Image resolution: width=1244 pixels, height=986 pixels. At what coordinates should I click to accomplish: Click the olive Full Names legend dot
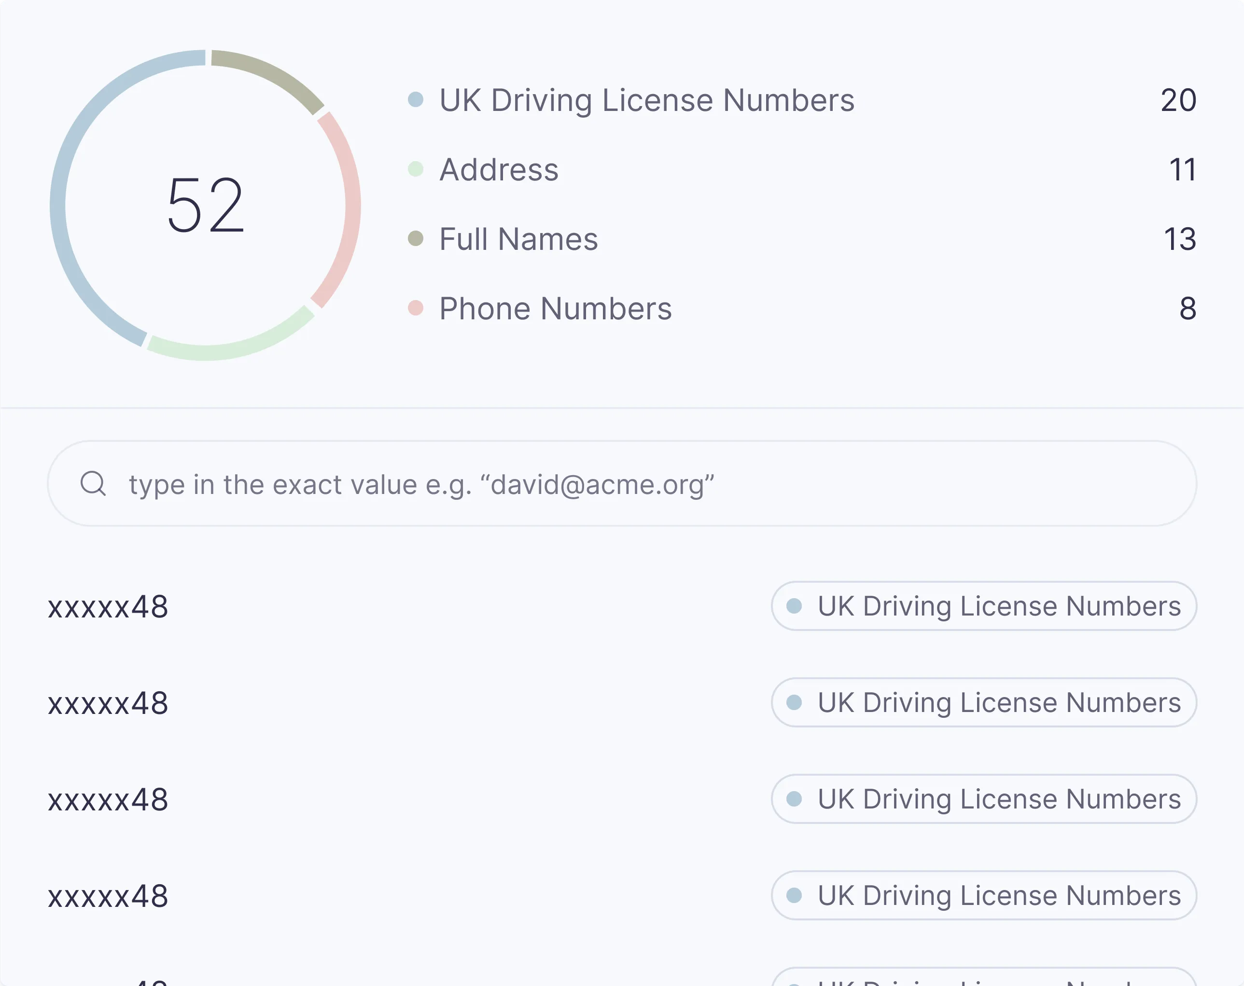click(x=416, y=239)
